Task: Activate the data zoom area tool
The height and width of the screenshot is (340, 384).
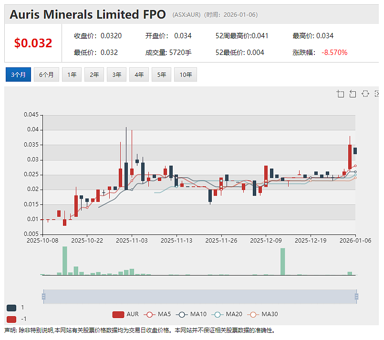Action: point(341,94)
